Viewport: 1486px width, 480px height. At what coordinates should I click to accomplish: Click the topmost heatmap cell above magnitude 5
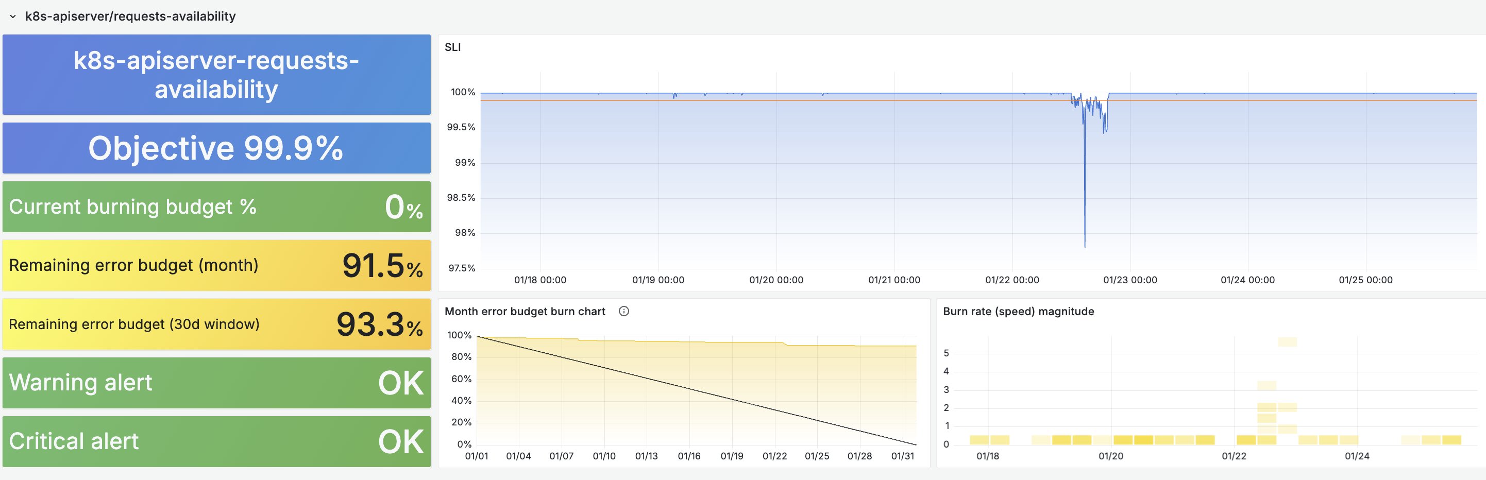click(1287, 342)
